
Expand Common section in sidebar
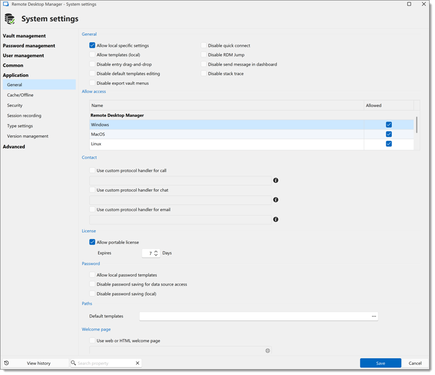[13, 65]
